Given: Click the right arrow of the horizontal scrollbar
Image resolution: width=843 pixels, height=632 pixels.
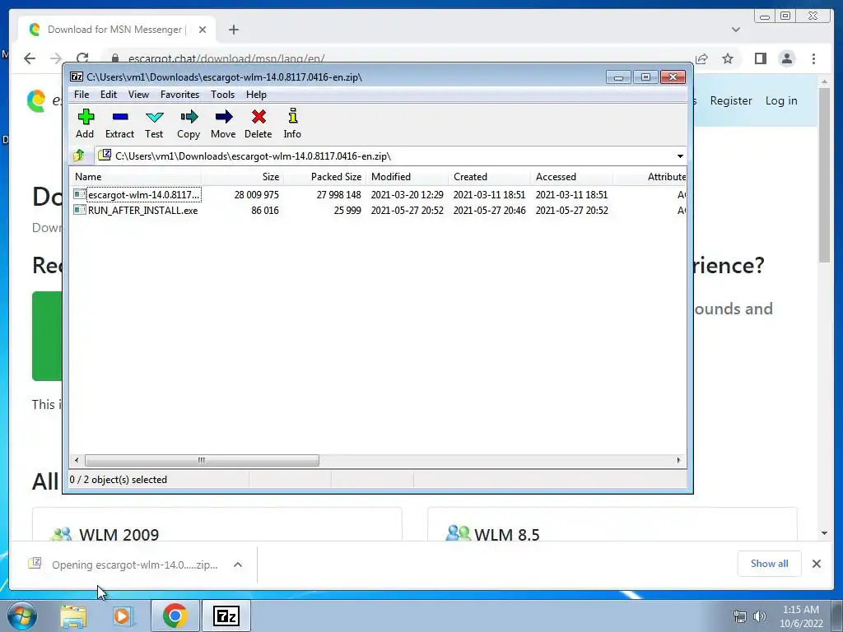Looking at the screenshot, I should pyautogui.click(x=678, y=460).
